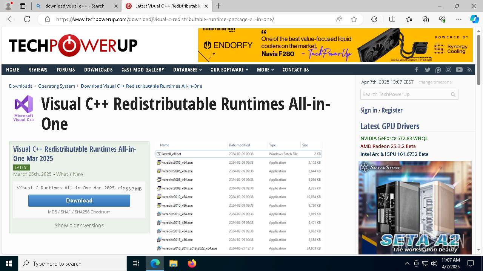This screenshot has height=271, width=483.
Task: Click the blue Download button
Action: (79, 201)
